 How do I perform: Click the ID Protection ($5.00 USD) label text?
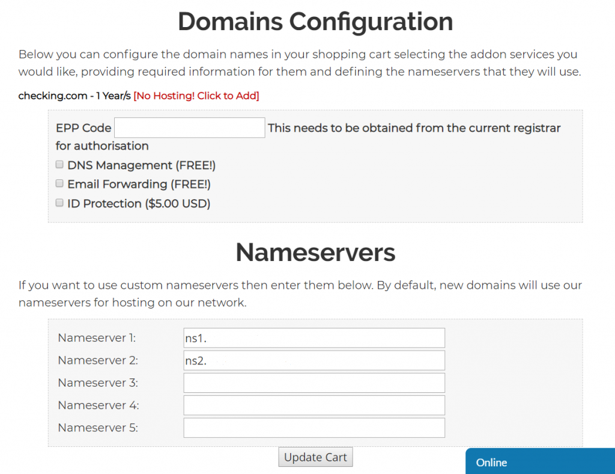click(x=139, y=203)
